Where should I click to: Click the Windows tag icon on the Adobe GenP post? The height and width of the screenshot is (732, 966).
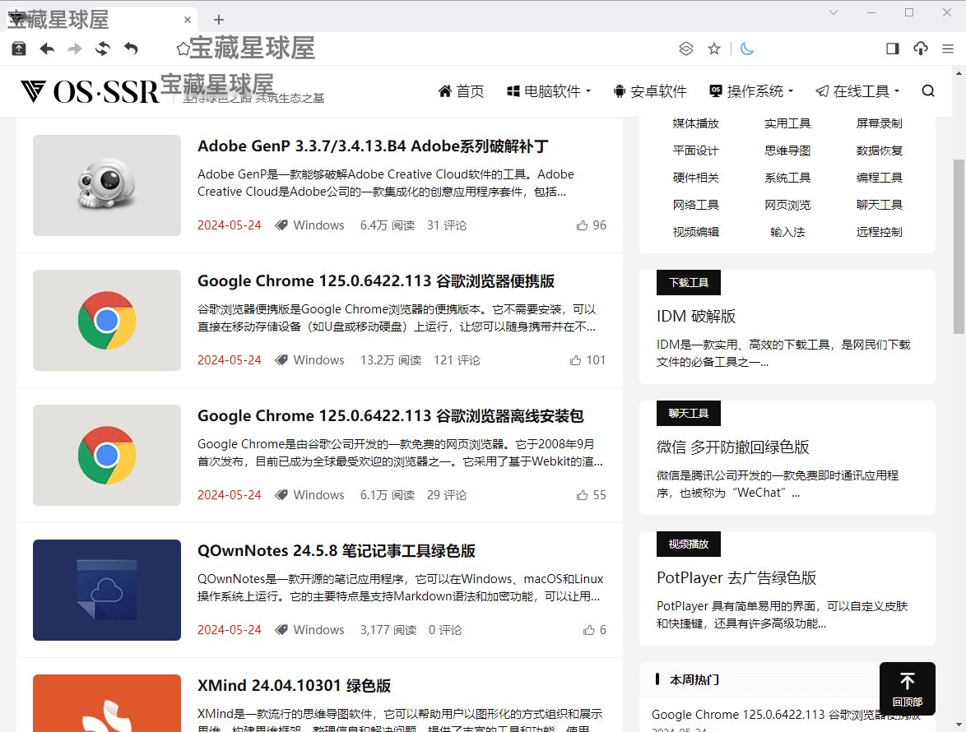pyautogui.click(x=281, y=225)
